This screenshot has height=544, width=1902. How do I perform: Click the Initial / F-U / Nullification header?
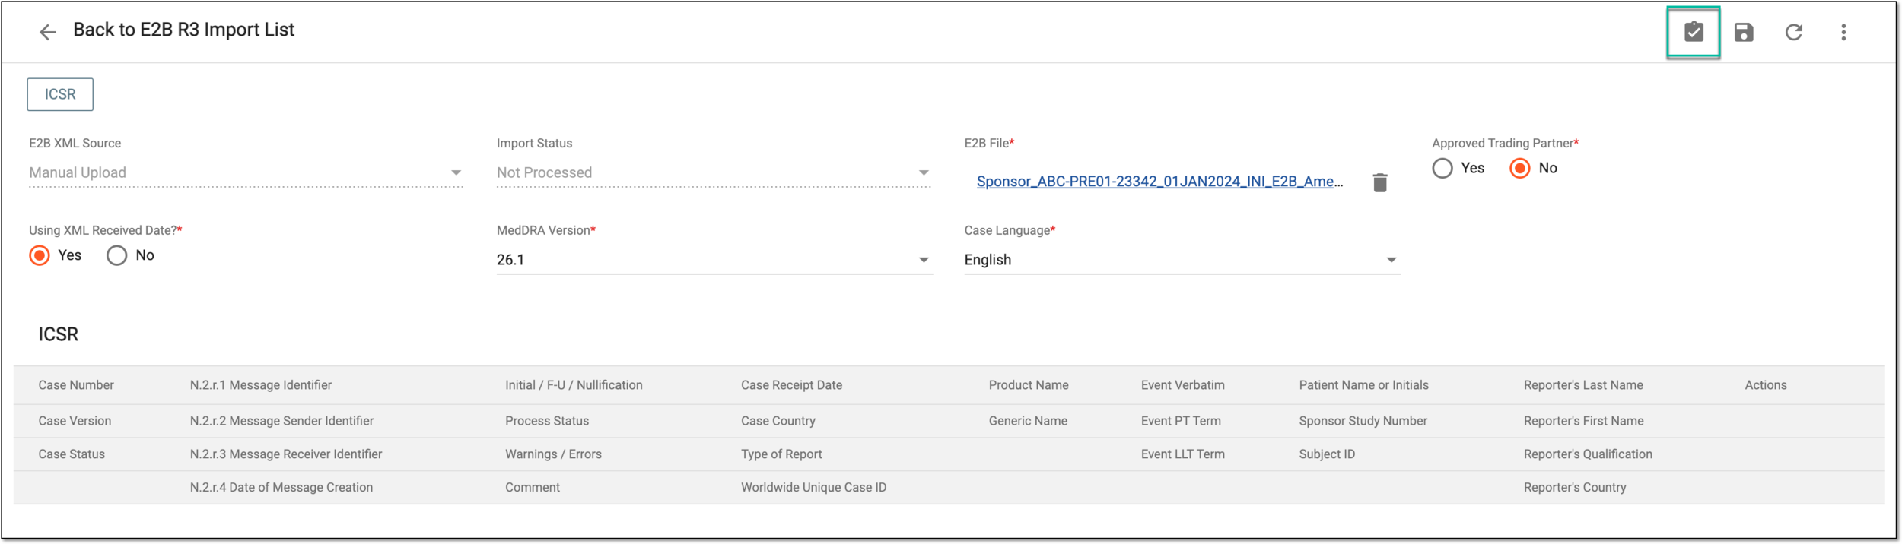tap(574, 385)
